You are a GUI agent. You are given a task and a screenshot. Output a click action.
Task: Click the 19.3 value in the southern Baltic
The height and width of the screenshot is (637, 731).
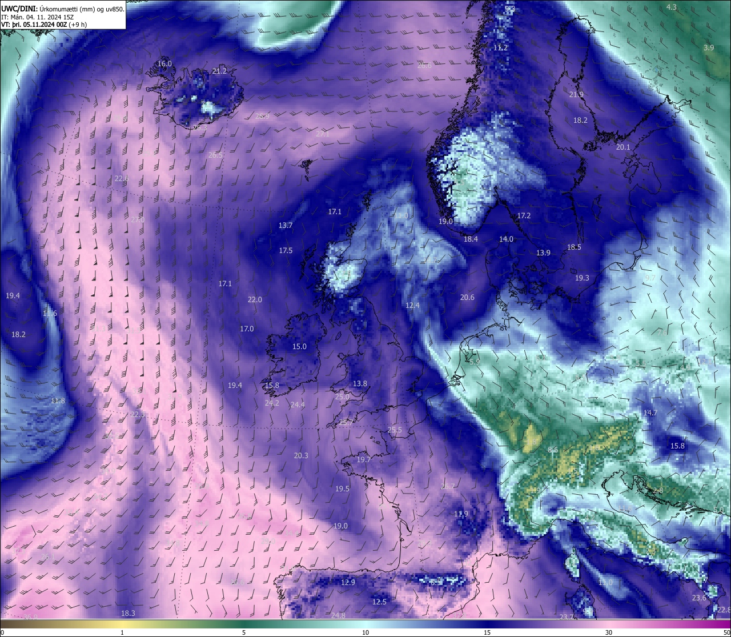click(x=582, y=278)
